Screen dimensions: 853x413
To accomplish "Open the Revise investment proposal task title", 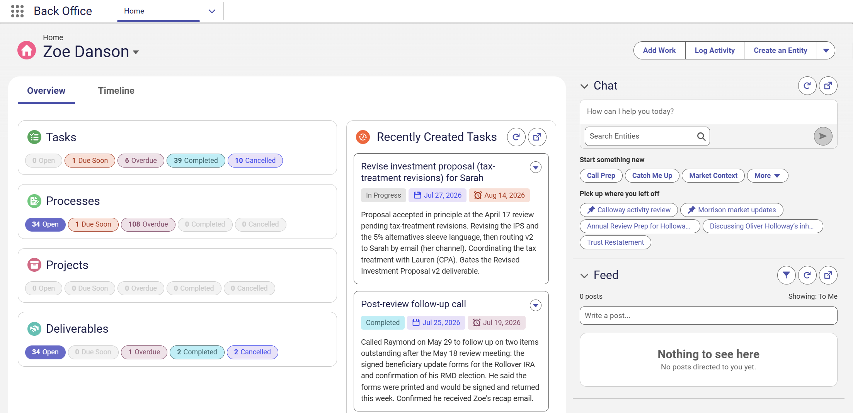I will coord(428,172).
